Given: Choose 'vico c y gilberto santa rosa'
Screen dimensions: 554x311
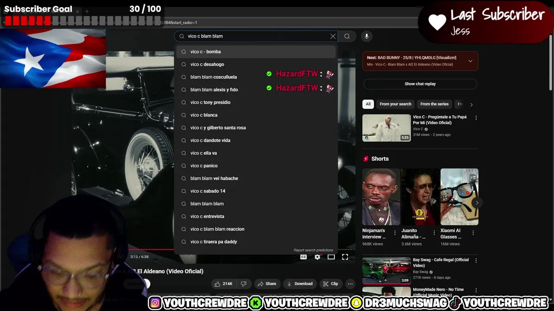Looking at the screenshot, I should tap(256, 128).
